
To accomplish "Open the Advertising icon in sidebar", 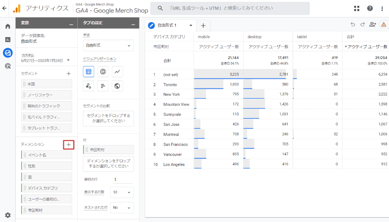I will tap(8, 66).
